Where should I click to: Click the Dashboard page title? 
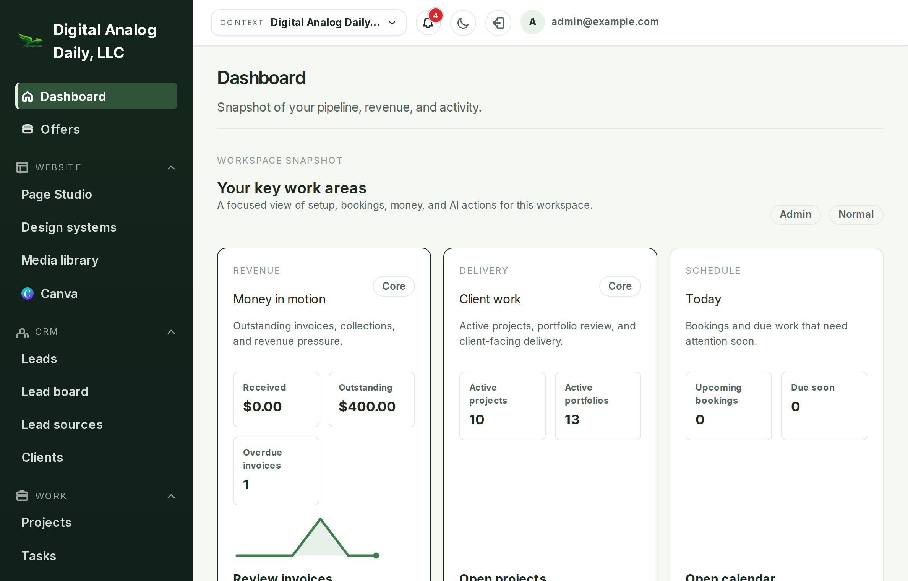[x=261, y=78]
